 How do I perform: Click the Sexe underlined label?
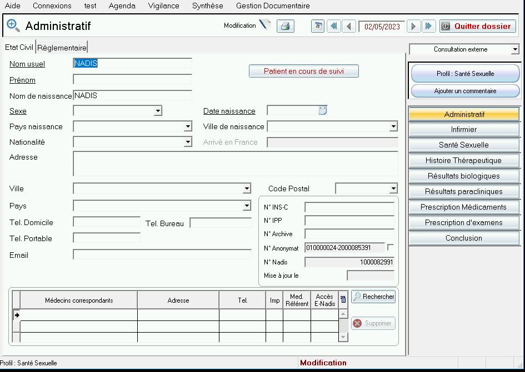pos(18,111)
